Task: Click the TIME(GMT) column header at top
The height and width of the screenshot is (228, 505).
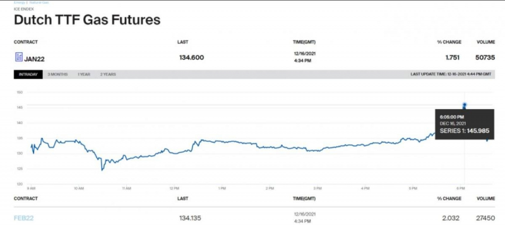Action: (x=304, y=42)
